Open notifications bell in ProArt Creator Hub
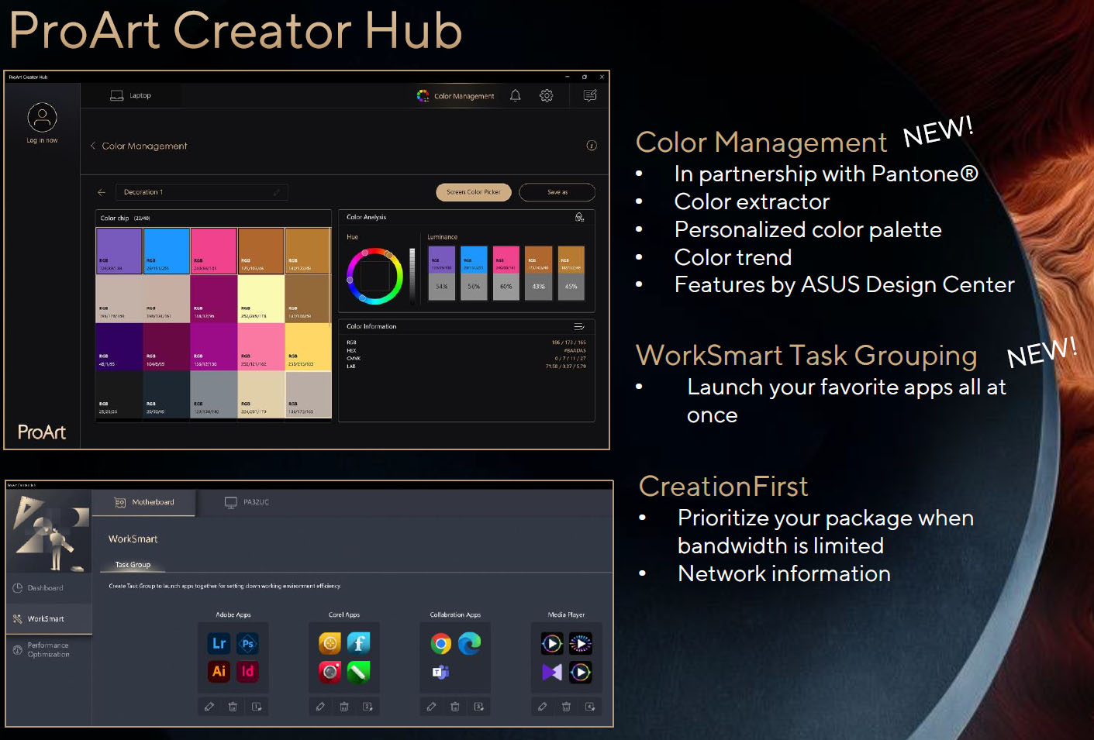1094x740 pixels. [x=515, y=95]
